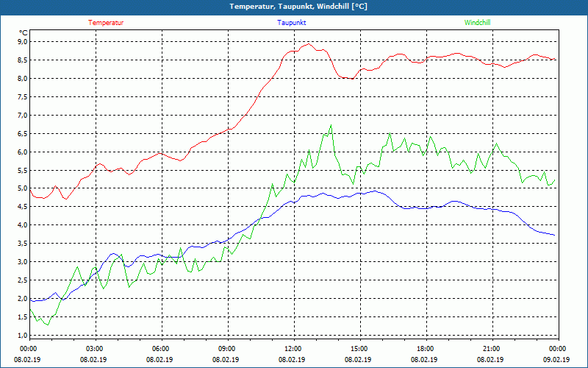Click the 15:00 time axis label
The height and width of the screenshot is (368, 588).
(x=360, y=349)
